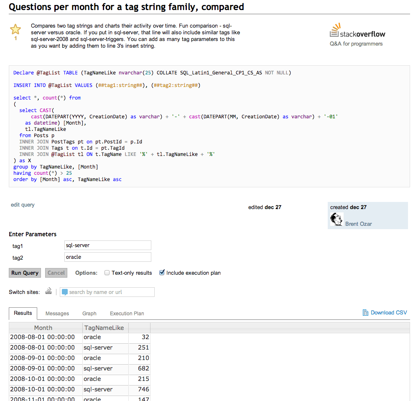The image size is (413, 401).
Task: Click the speech bubble icon in the site search box
Action: coord(65,291)
